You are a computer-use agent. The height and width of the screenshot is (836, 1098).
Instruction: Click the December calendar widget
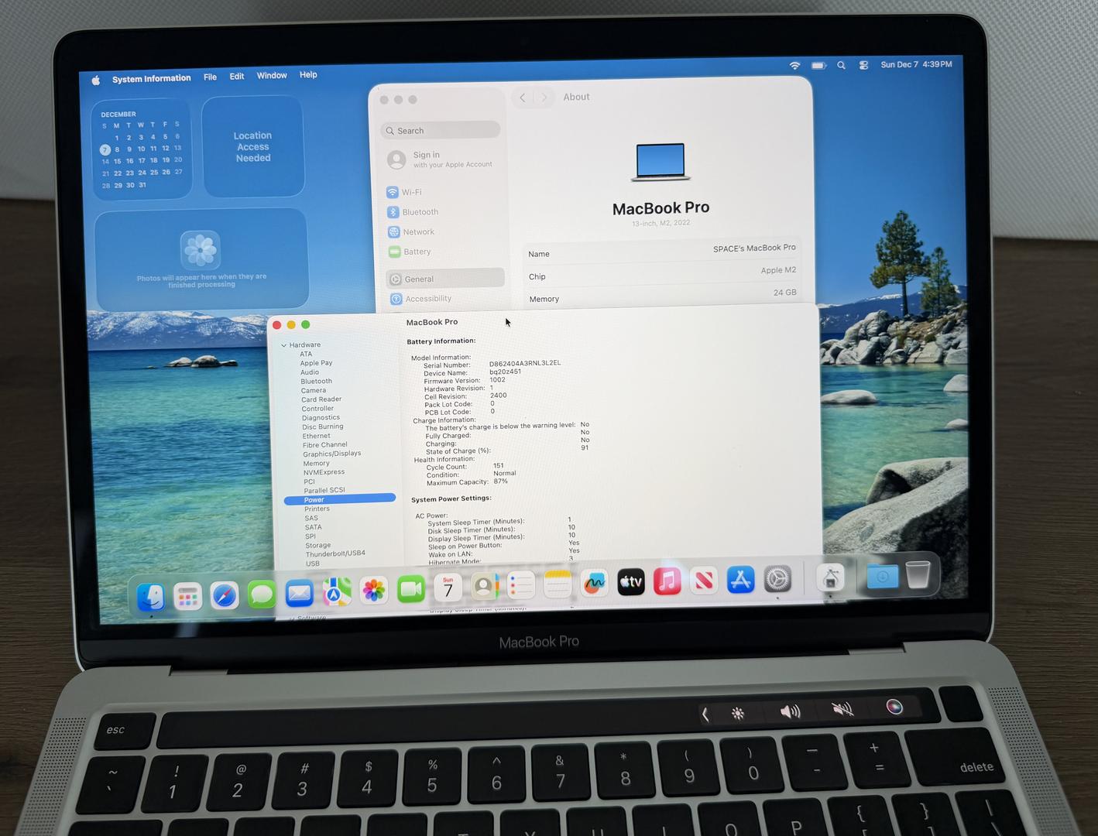(141, 149)
